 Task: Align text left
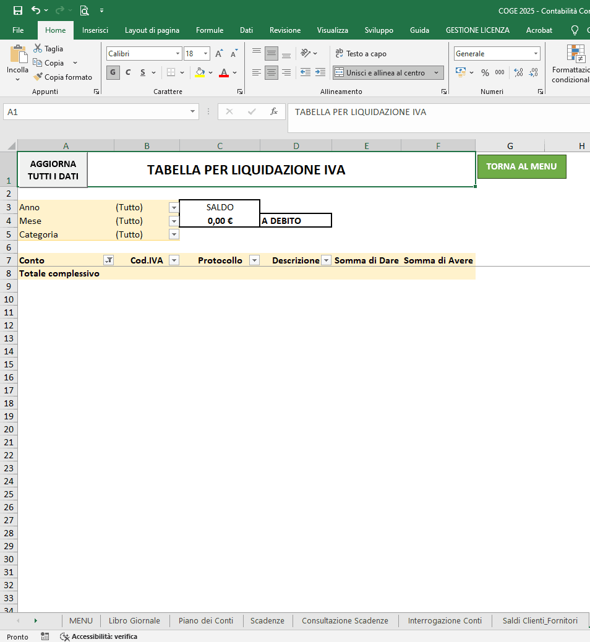click(257, 72)
